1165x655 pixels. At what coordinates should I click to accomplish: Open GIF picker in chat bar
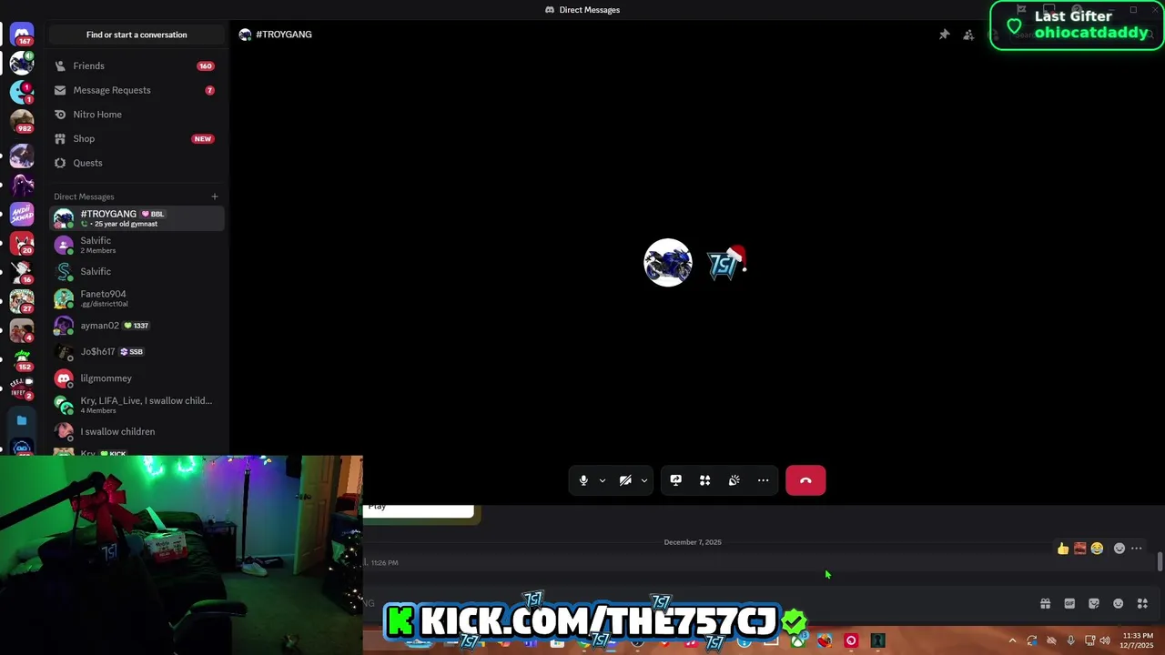pyautogui.click(x=1069, y=603)
